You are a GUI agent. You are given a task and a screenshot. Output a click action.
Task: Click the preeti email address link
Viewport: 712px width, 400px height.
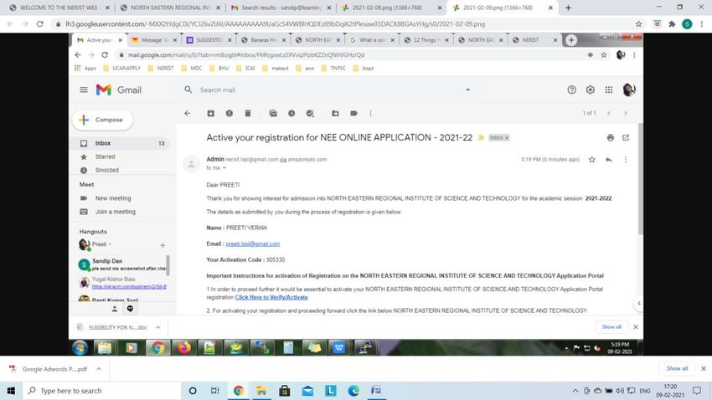tap(253, 244)
